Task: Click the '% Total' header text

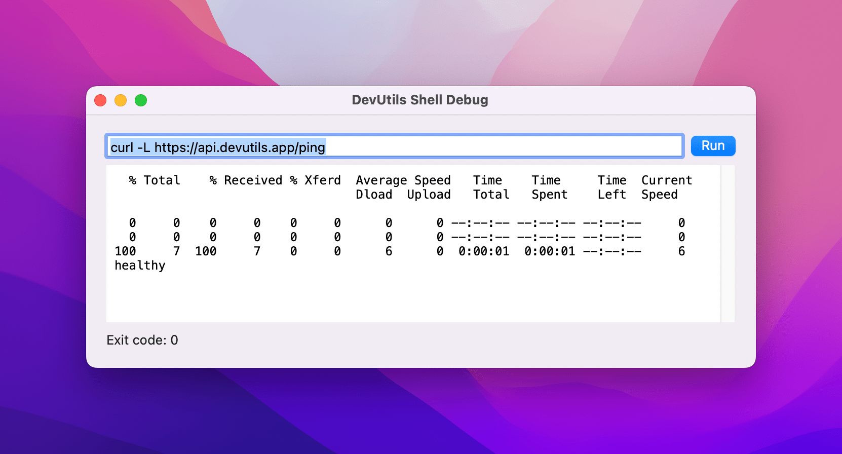Action: (x=155, y=180)
